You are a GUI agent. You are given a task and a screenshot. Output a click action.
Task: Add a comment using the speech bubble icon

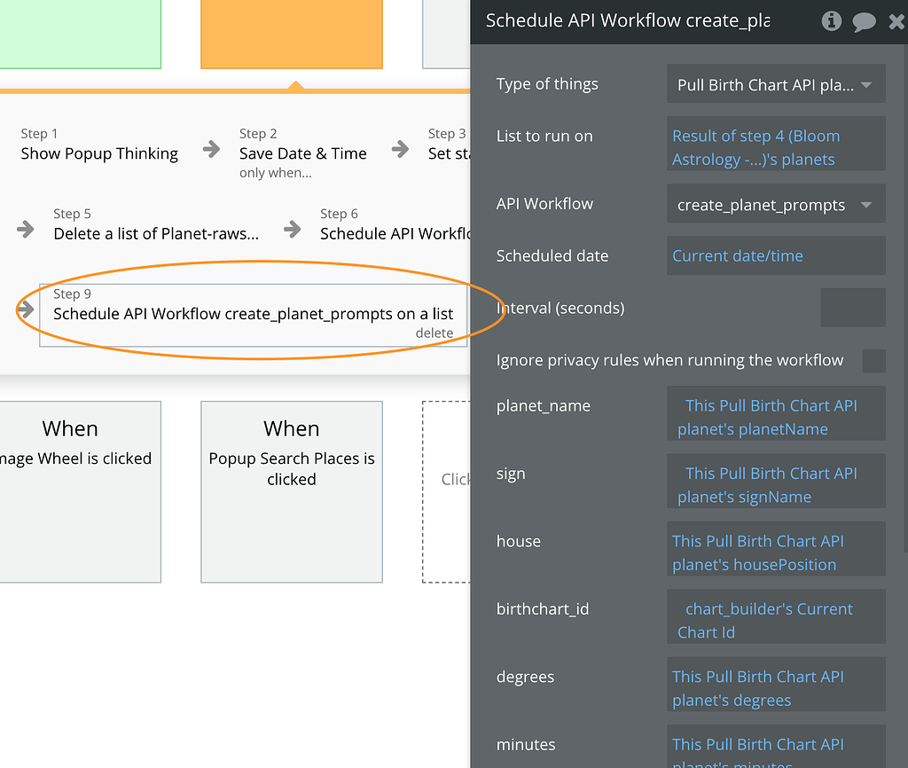click(864, 21)
